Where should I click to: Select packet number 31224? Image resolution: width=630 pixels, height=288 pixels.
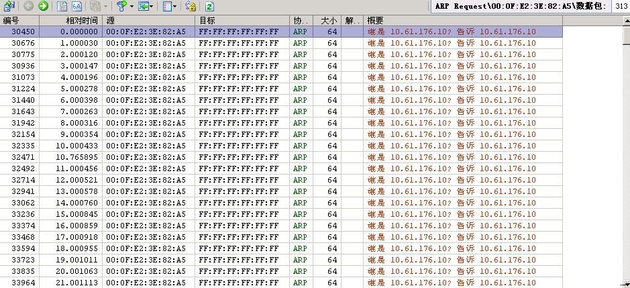[x=23, y=89]
